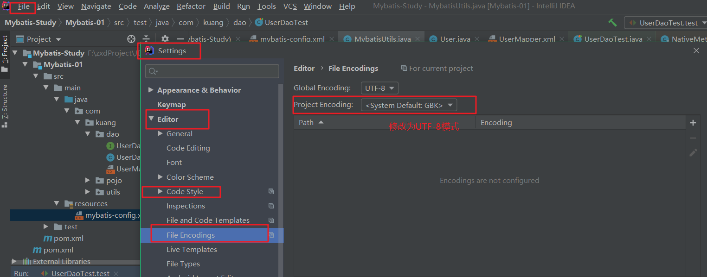Viewport: 707px width, 277px height.
Task: Open the Code menu
Action: pyautogui.click(x=128, y=6)
